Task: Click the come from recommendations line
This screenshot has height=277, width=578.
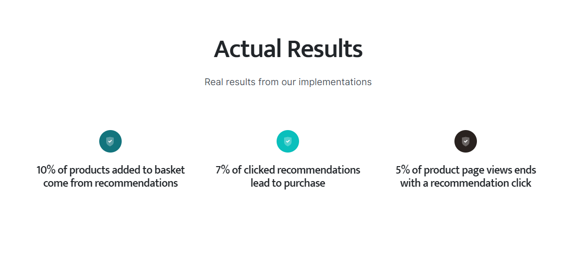Action: pyautogui.click(x=111, y=183)
